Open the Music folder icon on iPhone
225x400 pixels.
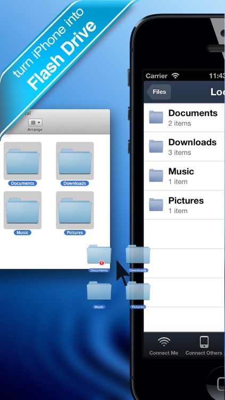click(x=156, y=175)
